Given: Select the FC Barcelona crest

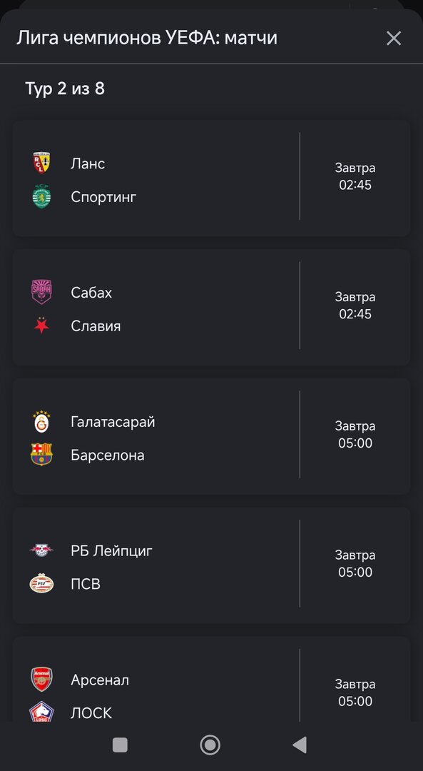Looking at the screenshot, I should pos(41,455).
